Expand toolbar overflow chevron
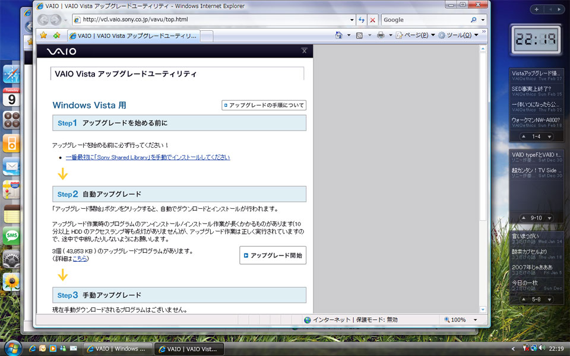 484,31
